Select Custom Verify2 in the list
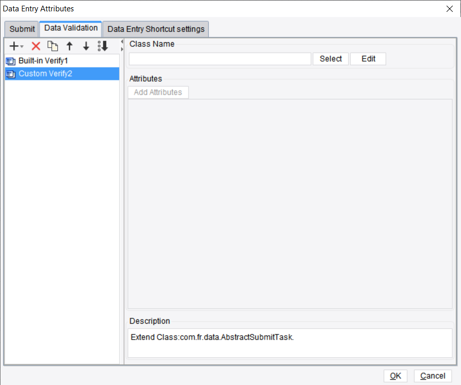 click(x=62, y=74)
